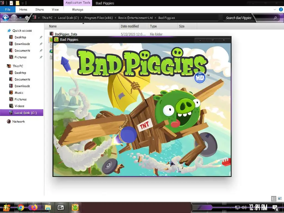Image resolution: width=284 pixels, height=213 pixels.
Task: Click the Bad Piggies game window pig icon
Action: (56, 39)
